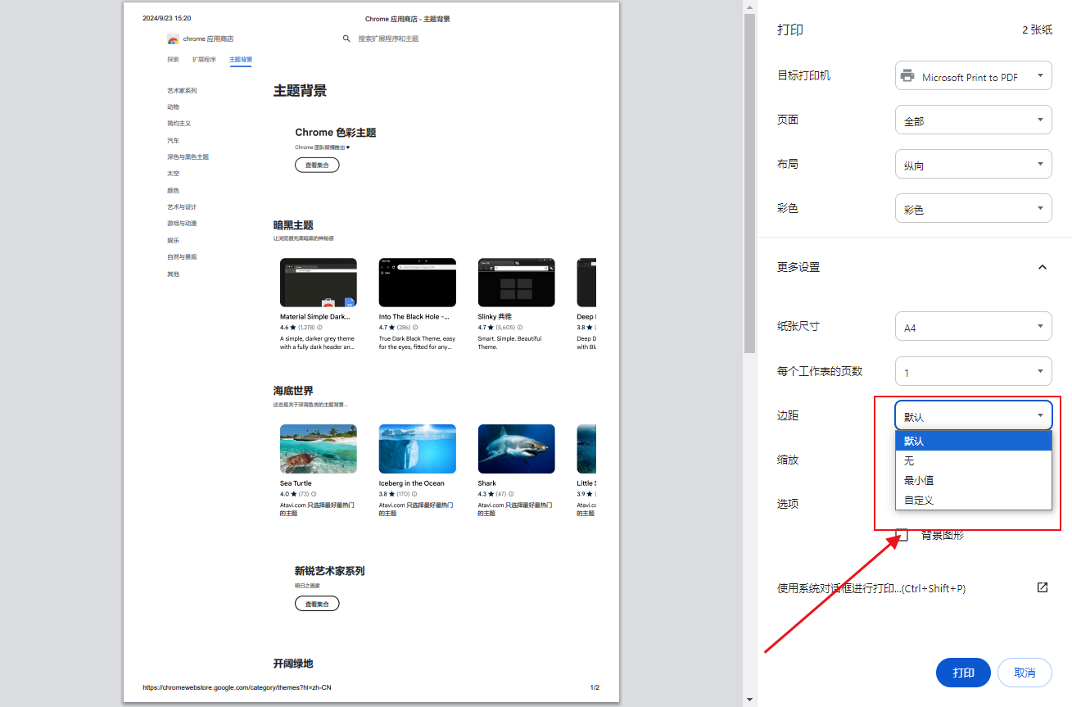The height and width of the screenshot is (707, 1072).
Task: Click Shark theme thumbnail
Action: (x=517, y=449)
